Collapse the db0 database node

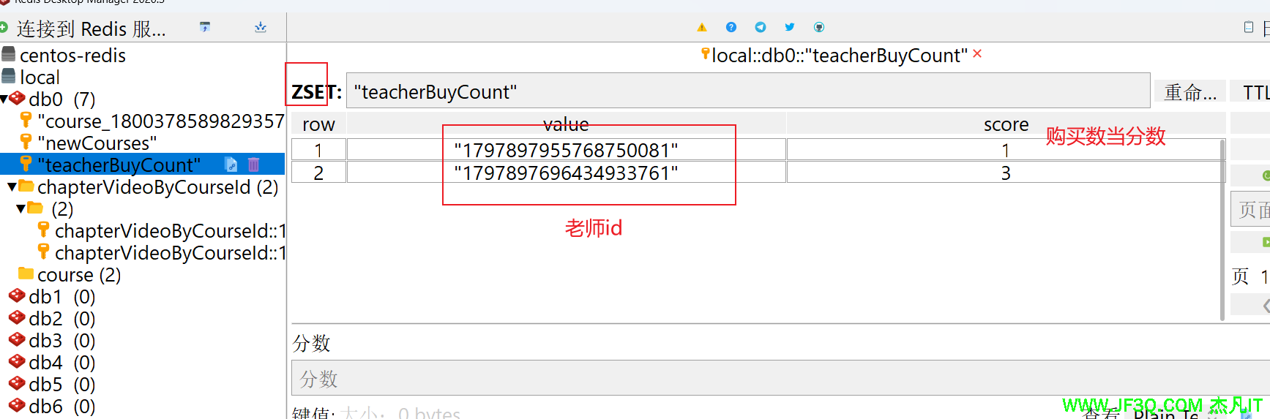[4, 99]
